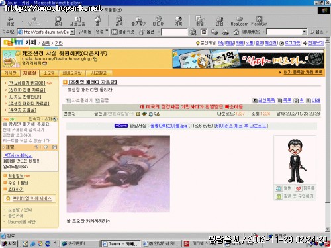Expand the Mail toolbar button dropdown arrow
Image resolution: width=331 pixels, height=248 pixels.
point(205,19)
